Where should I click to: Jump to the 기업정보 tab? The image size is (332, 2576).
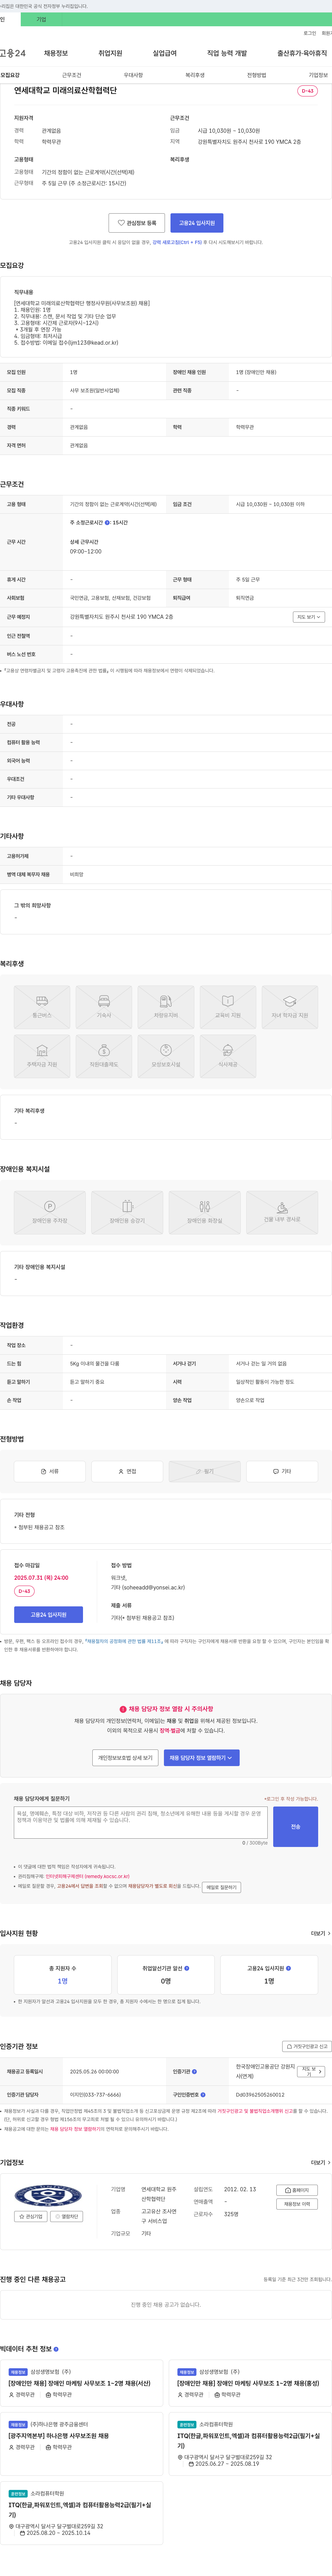point(318,75)
